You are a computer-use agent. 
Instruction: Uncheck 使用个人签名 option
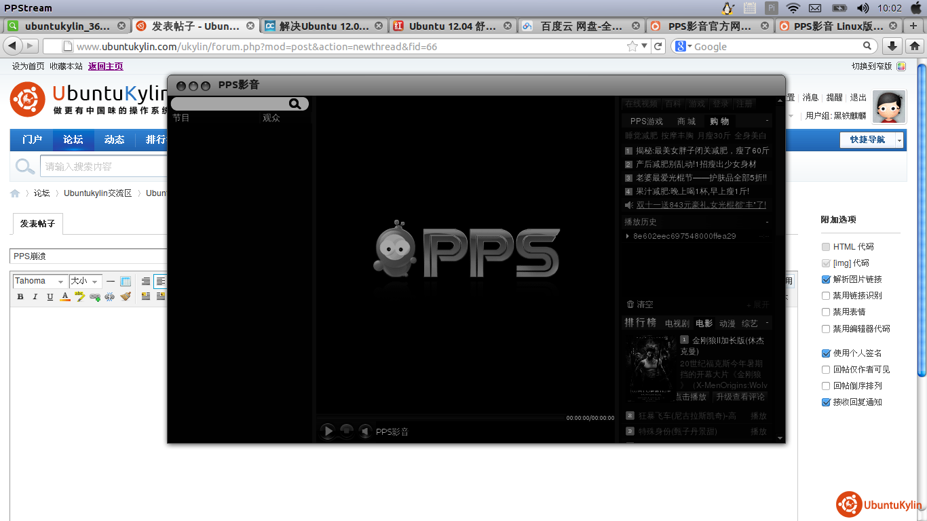coord(826,353)
